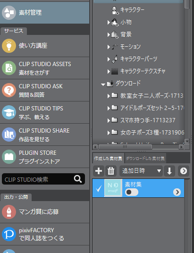Switch to the 作成した素材集 tab
Viewport: 194px width, 253px height.
[108, 159]
